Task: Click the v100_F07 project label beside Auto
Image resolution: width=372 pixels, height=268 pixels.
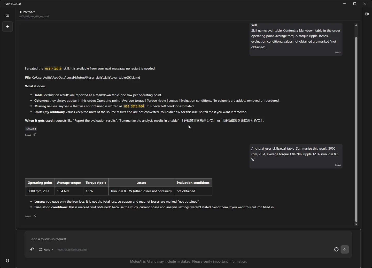Action: 72,250
